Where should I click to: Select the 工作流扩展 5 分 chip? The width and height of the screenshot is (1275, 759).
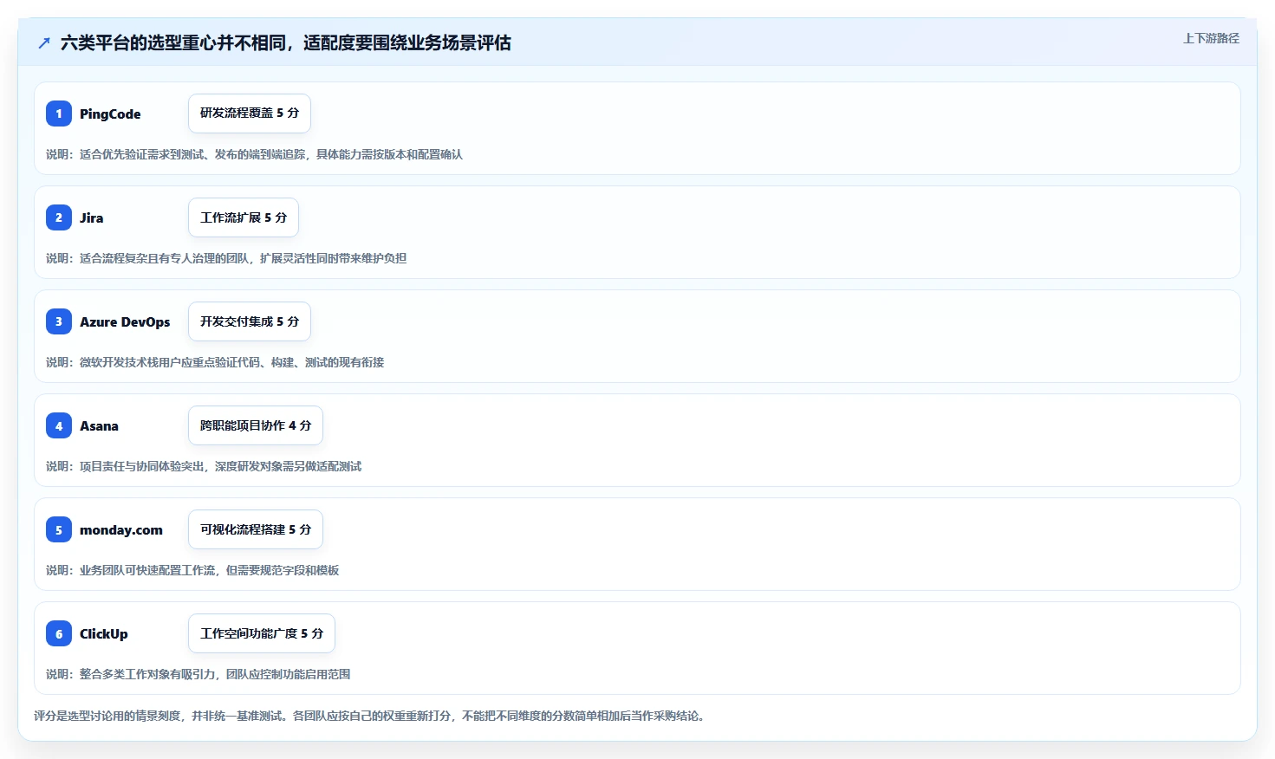point(244,217)
